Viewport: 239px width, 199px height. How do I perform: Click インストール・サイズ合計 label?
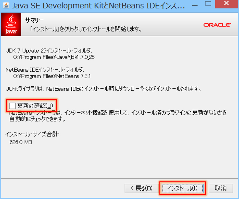click(x=32, y=134)
